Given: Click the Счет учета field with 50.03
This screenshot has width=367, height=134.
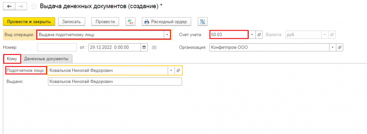Looking at the screenshot, I should [229, 35].
